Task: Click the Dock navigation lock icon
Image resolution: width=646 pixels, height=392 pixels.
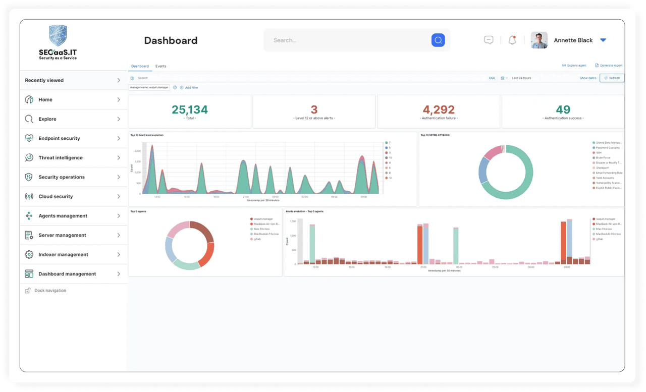Action: click(x=28, y=291)
